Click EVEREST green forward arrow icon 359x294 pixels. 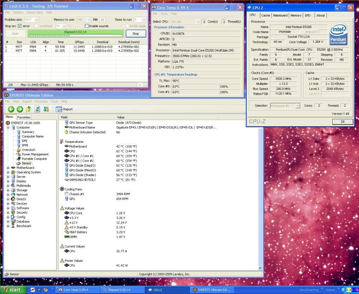20,109
